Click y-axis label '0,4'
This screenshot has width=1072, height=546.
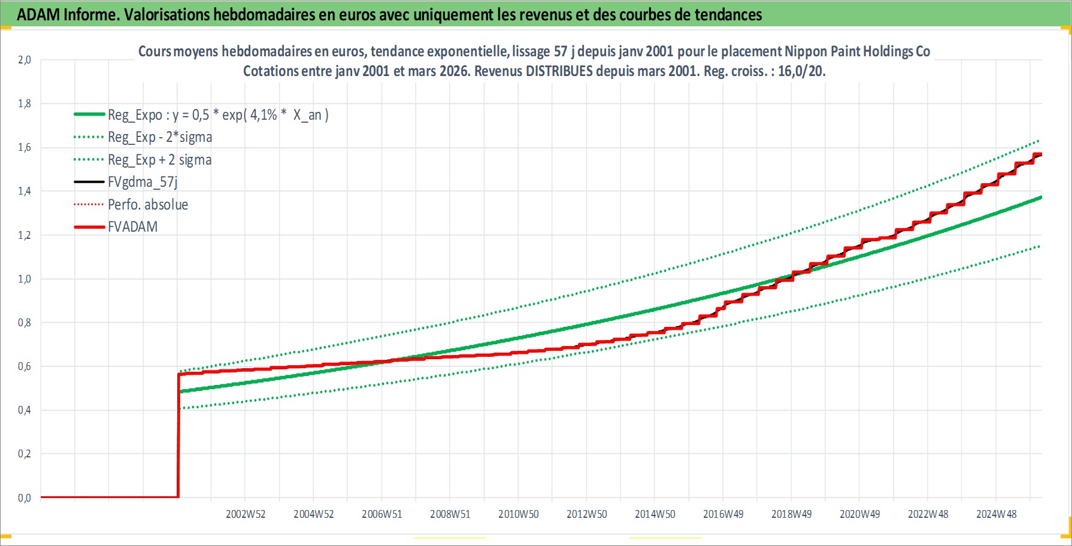tap(25, 410)
